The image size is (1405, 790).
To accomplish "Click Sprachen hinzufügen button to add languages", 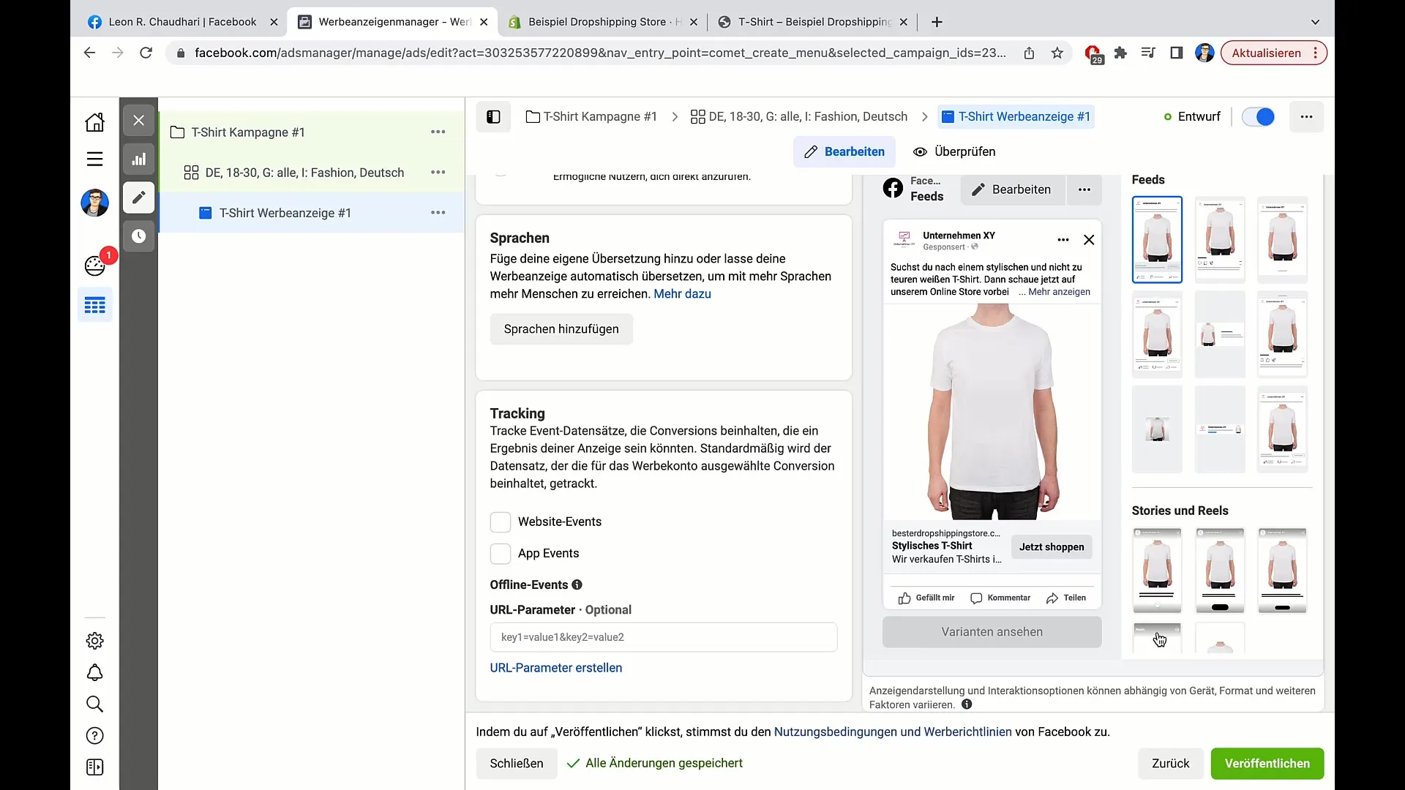I will click(x=561, y=329).
